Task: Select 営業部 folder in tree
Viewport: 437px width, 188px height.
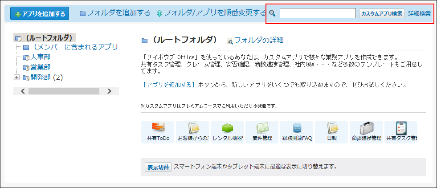Action: (x=40, y=67)
